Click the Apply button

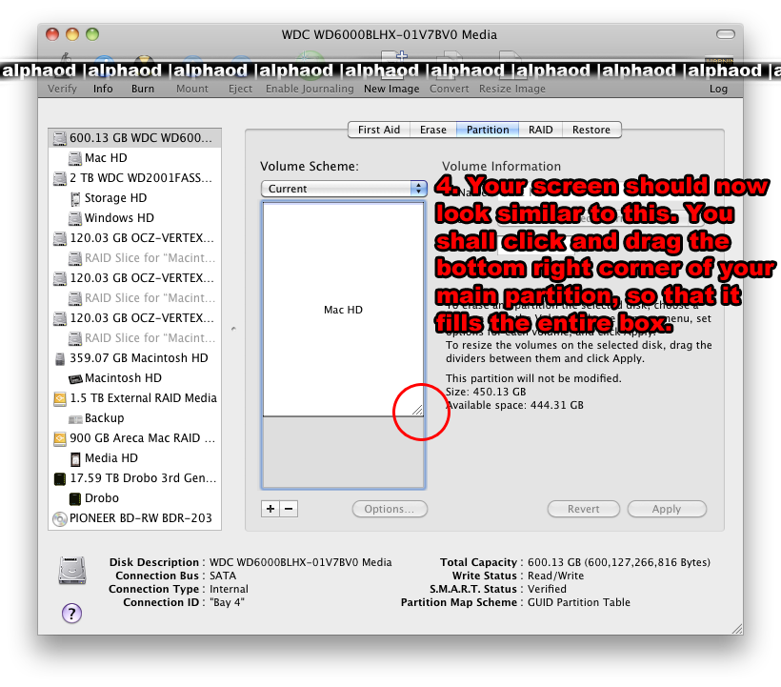point(667,509)
